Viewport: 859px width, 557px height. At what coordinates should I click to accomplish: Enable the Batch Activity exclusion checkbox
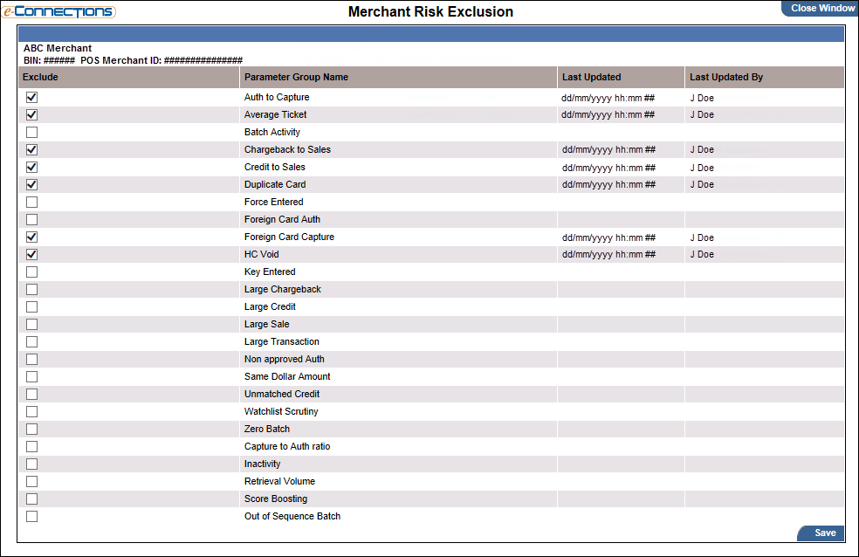click(x=32, y=133)
